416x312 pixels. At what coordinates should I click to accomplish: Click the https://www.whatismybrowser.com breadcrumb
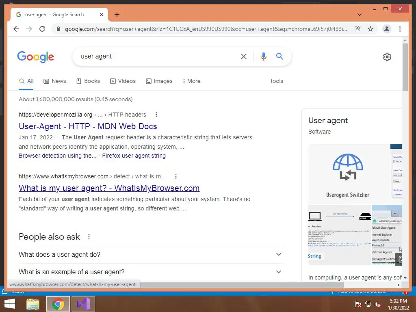pyautogui.click(x=63, y=176)
